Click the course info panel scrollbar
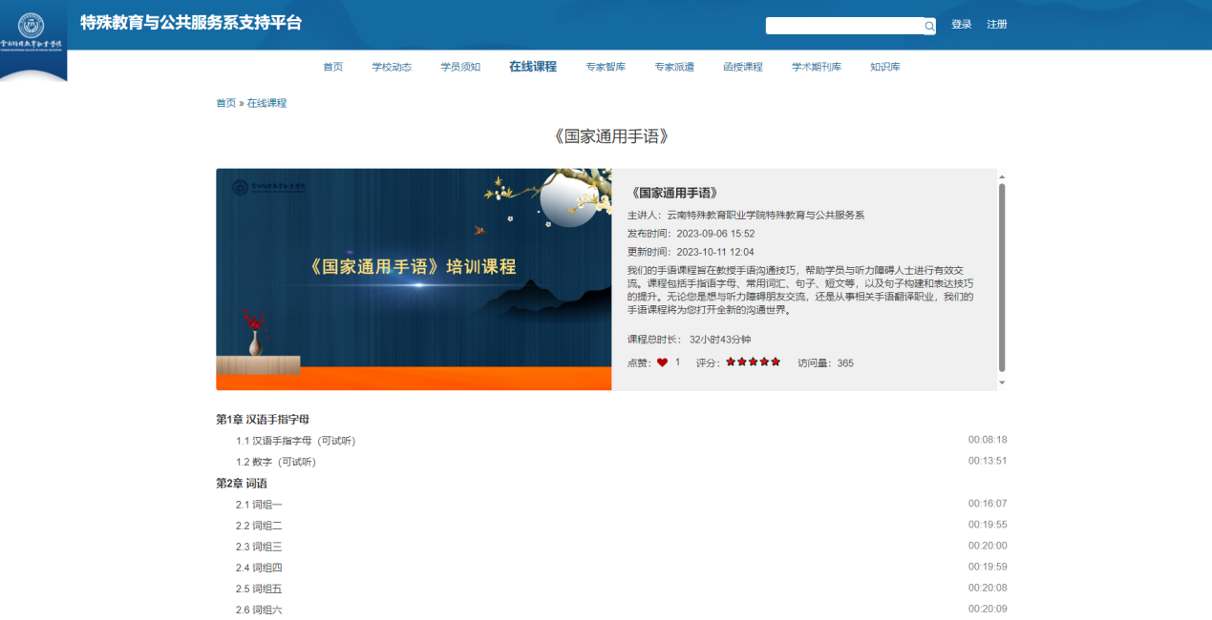Image resolution: width=1212 pixels, height=620 pixels. (x=1002, y=277)
